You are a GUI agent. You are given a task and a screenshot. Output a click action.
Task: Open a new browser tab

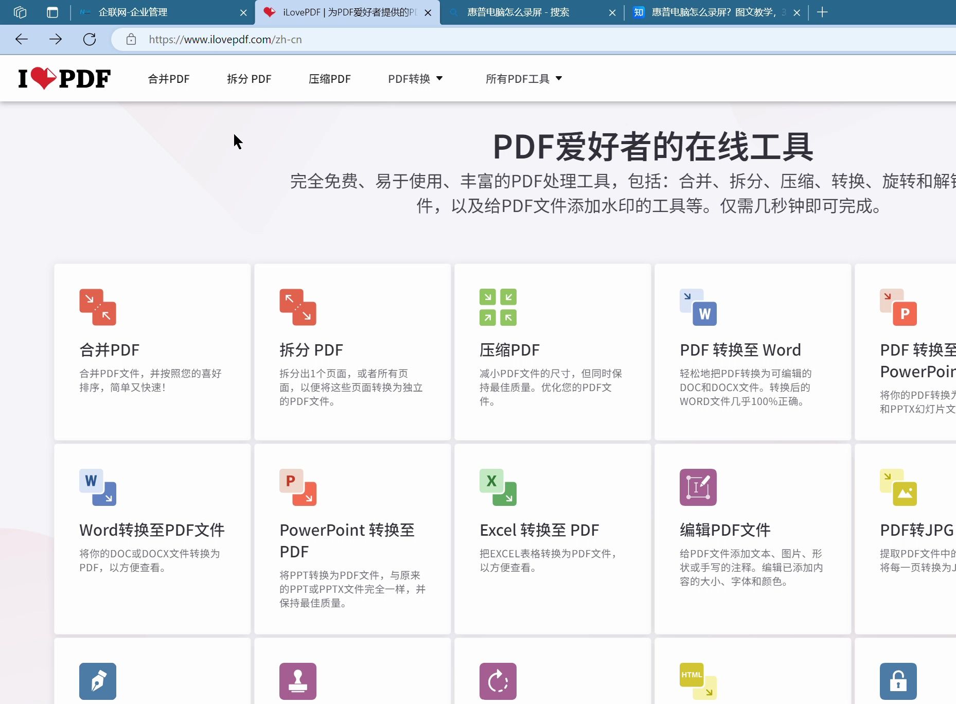[822, 12]
